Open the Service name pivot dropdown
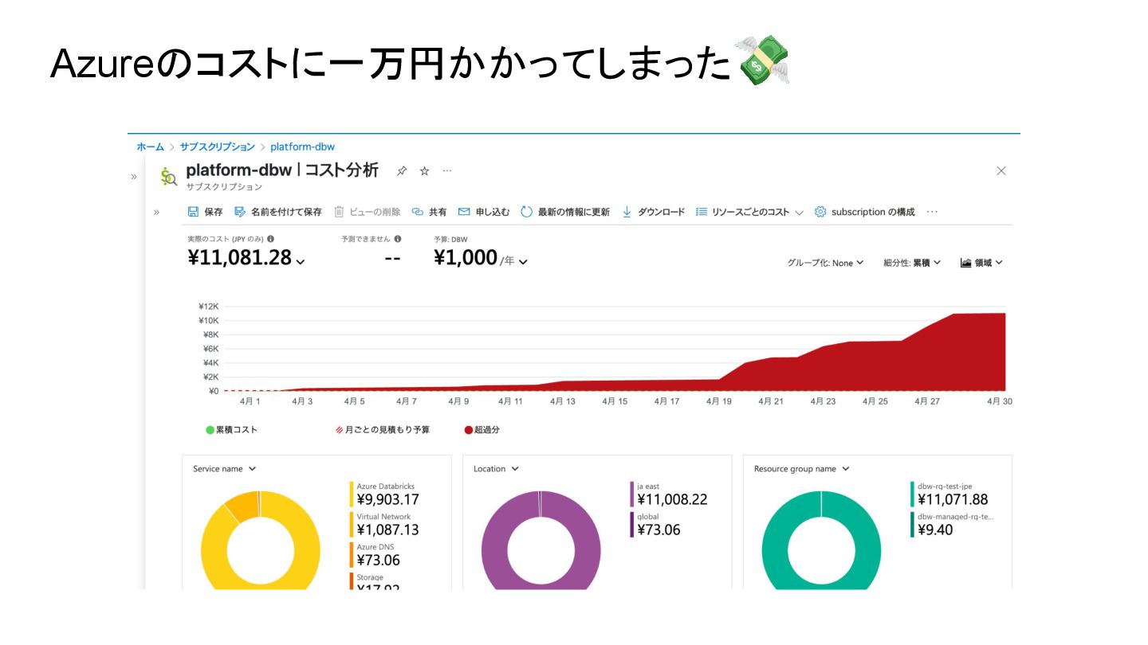The image size is (1148, 645). (224, 469)
